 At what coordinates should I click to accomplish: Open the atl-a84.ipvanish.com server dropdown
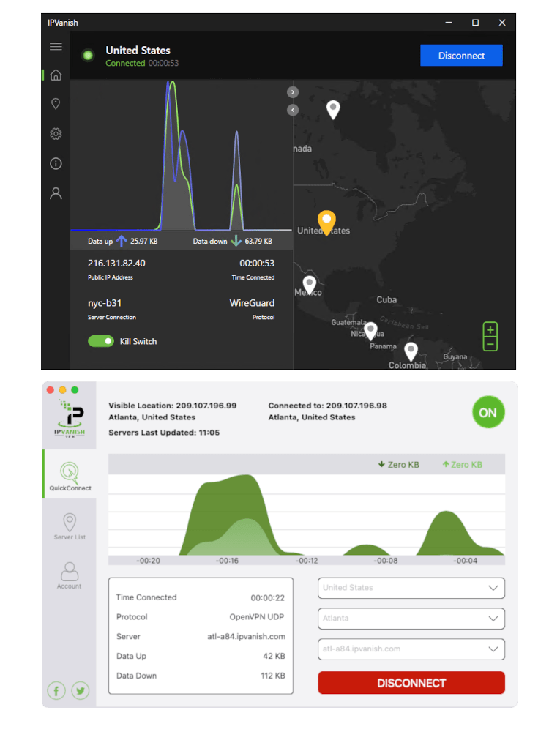click(411, 649)
